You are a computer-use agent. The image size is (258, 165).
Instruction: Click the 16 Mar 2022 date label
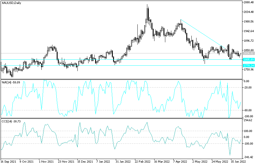point(162,161)
